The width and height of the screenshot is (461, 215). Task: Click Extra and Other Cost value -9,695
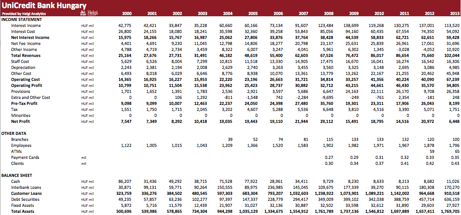coord(327,98)
